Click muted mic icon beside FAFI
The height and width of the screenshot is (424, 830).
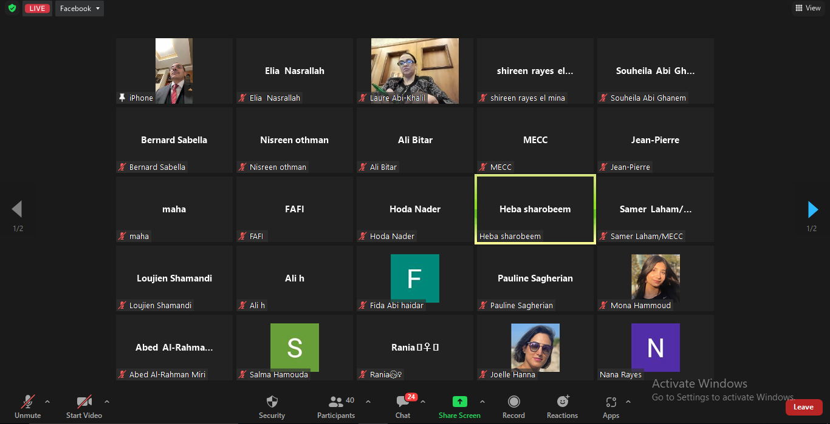pos(242,236)
